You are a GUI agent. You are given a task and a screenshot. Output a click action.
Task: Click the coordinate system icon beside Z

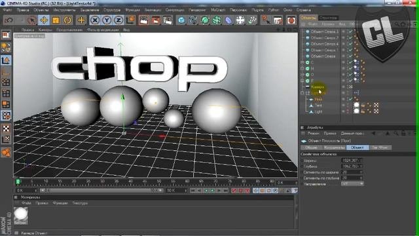point(131,20)
